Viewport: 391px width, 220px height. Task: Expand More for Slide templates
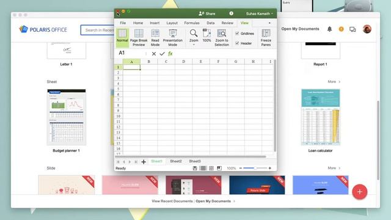coord(334,168)
